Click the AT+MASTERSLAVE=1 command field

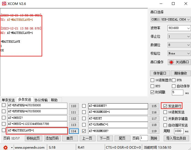pos(37,131)
